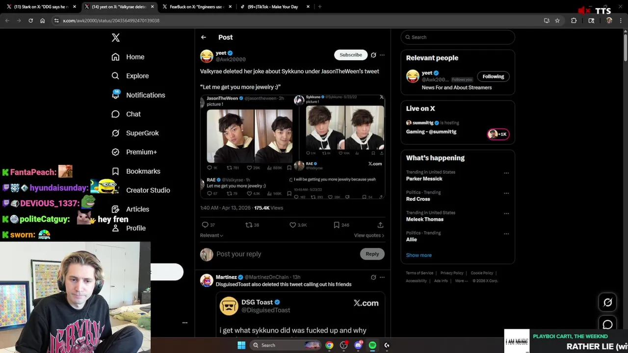Click +1K listeners badge
Screen dimensions: 628x353
498,134
